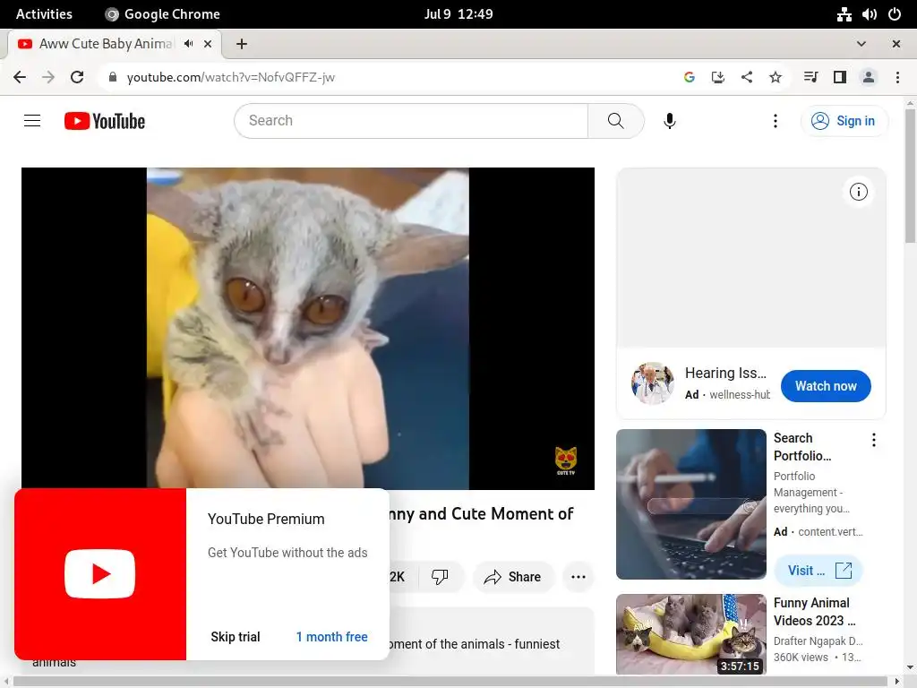
Task: Open Funny Animal Videos 2023 title
Action: pyautogui.click(x=814, y=611)
